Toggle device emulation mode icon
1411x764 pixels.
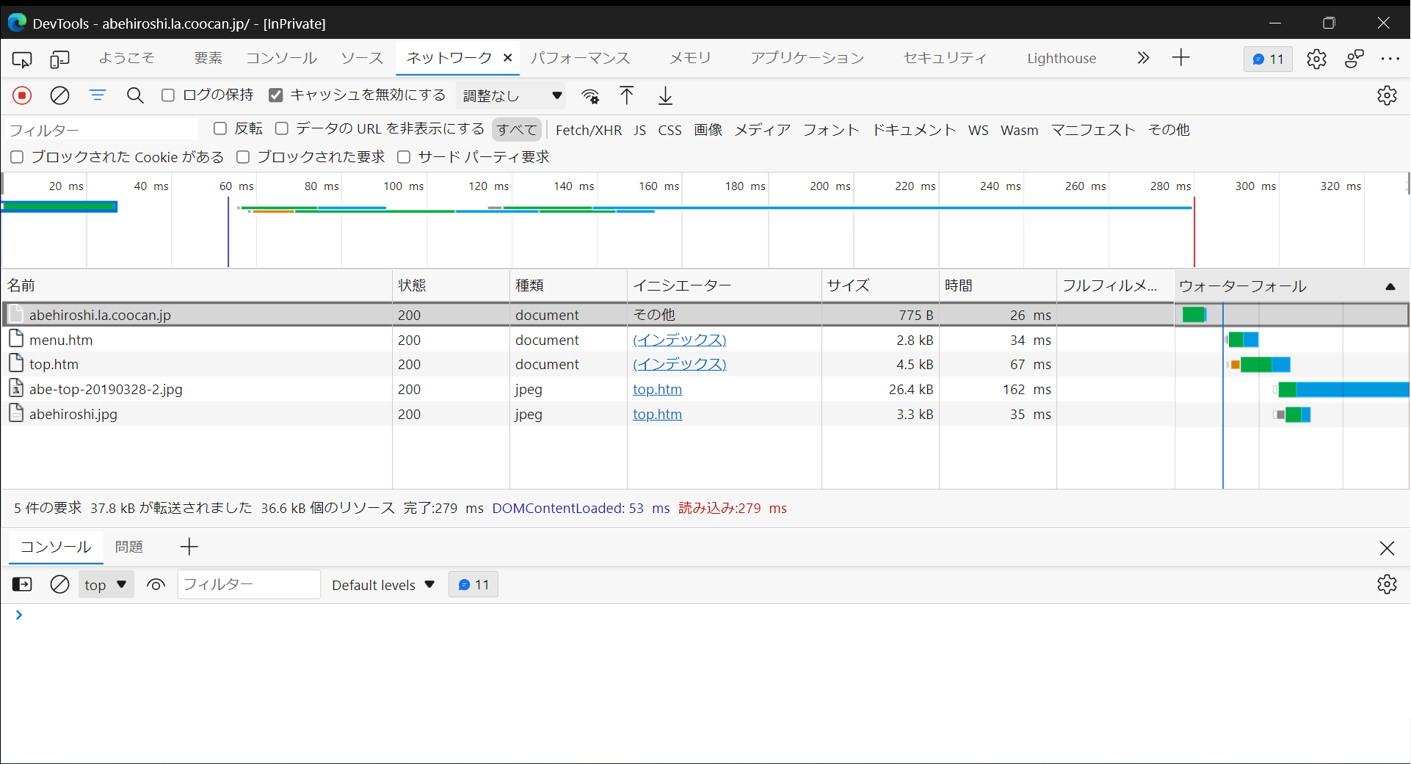[59, 59]
